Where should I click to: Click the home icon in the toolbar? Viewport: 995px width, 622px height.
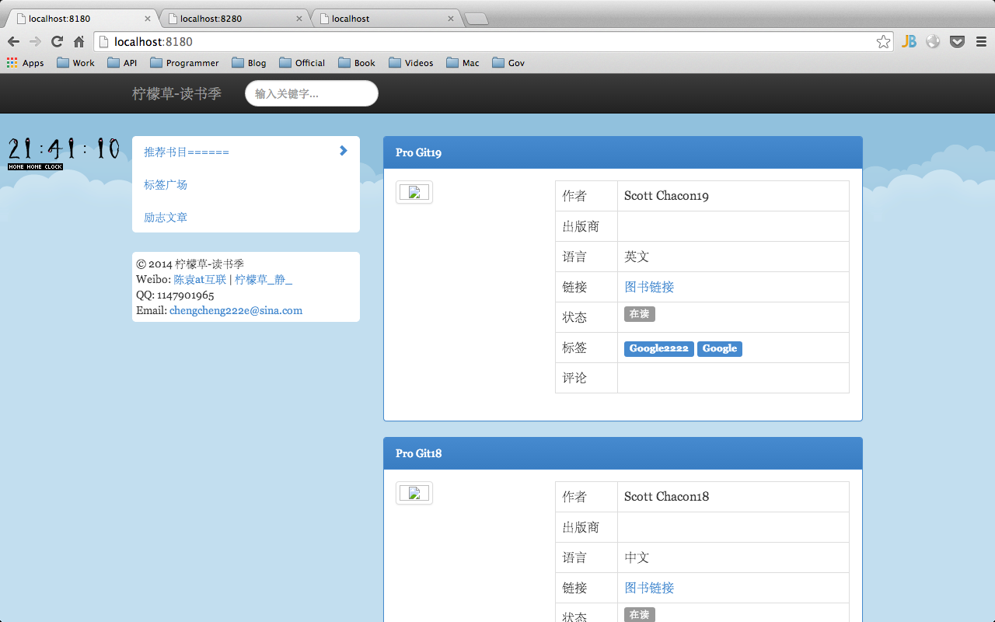[x=77, y=41]
